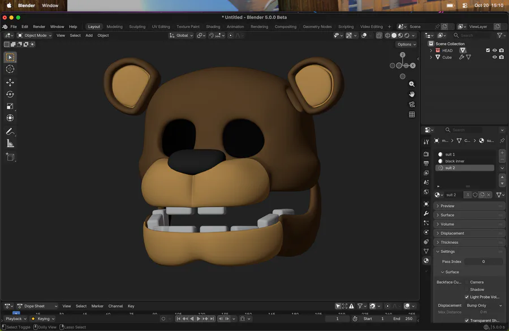
Task: Open the Render menu
Action: coord(39,27)
